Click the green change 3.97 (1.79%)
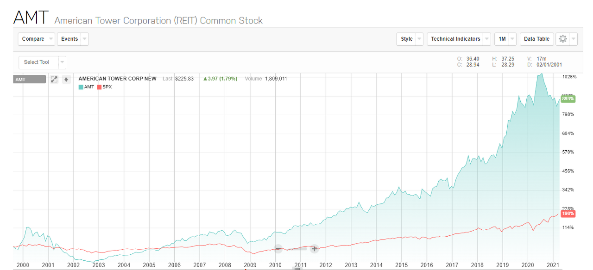The height and width of the screenshot is (270, 593). [220, 79]
